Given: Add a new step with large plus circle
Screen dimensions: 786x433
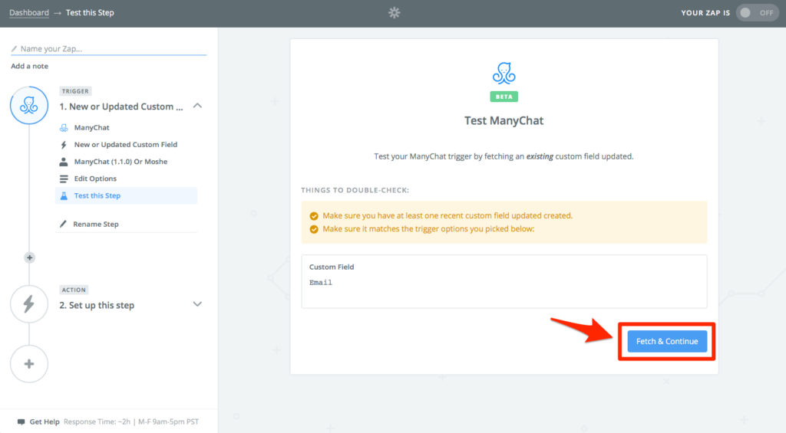Looking at the screenshot, I should (x=29, y=364).
